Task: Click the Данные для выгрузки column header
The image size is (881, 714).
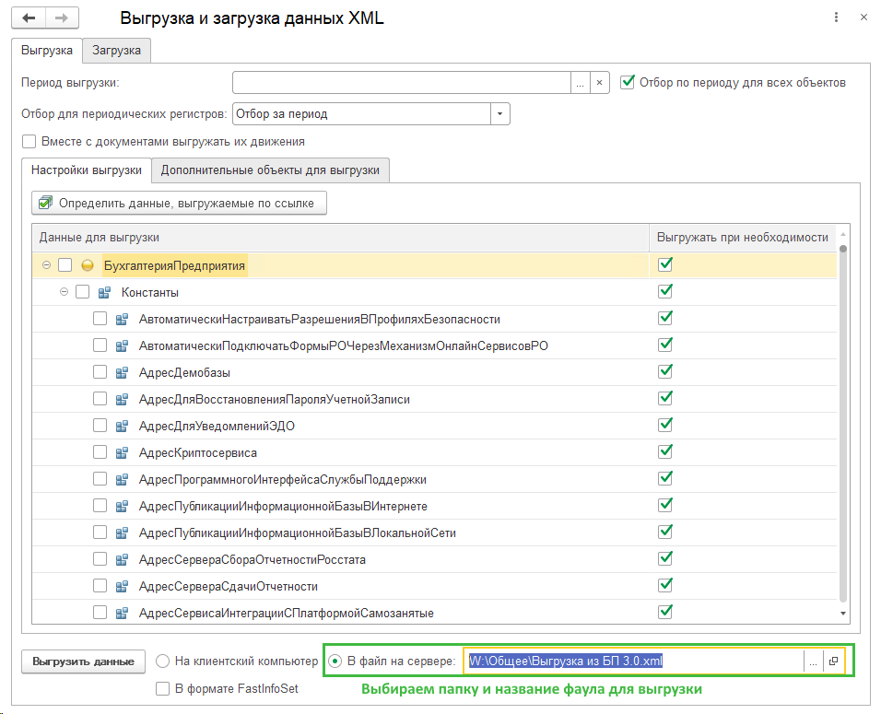Action: 340,238
